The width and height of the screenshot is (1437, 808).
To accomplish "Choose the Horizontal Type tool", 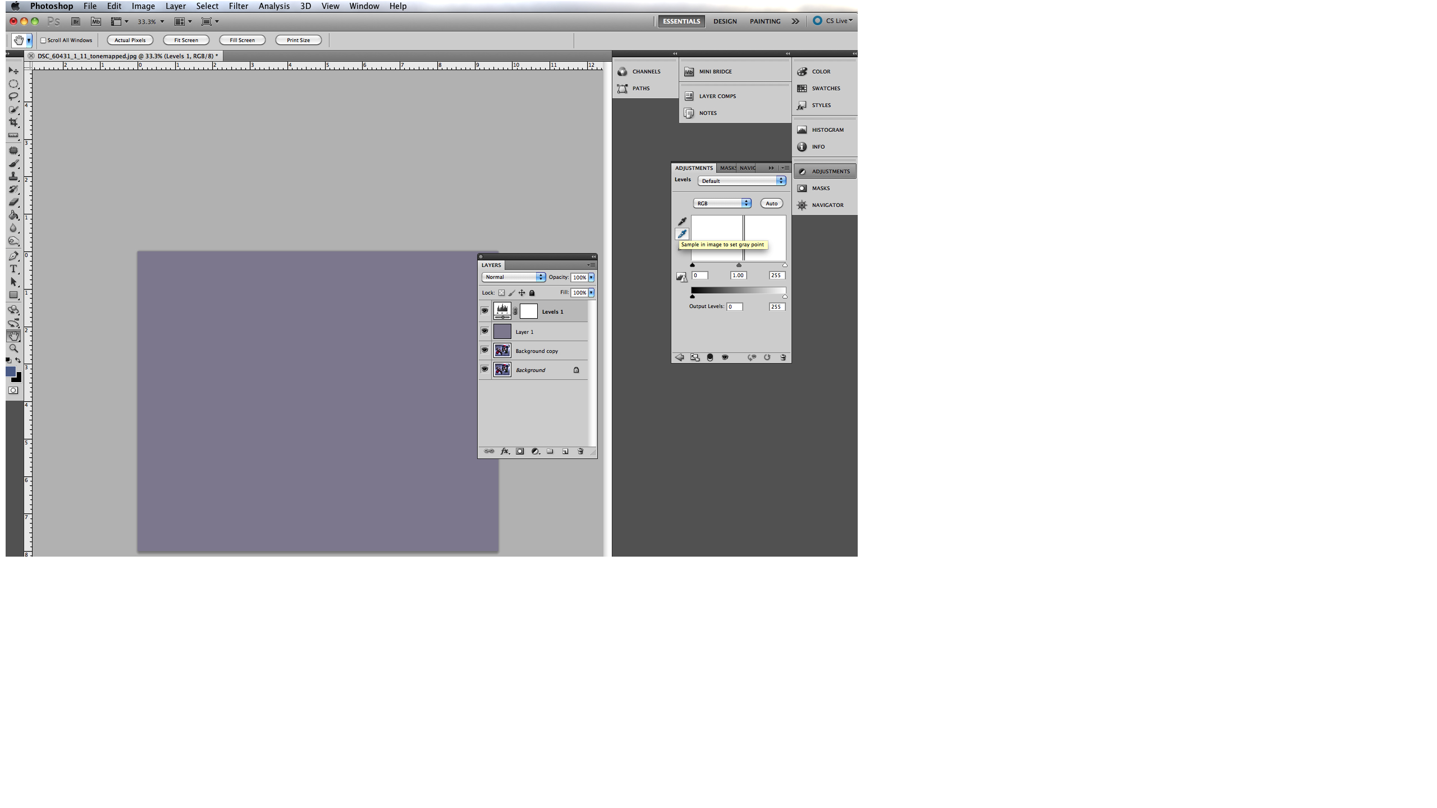I will point(13,268).
